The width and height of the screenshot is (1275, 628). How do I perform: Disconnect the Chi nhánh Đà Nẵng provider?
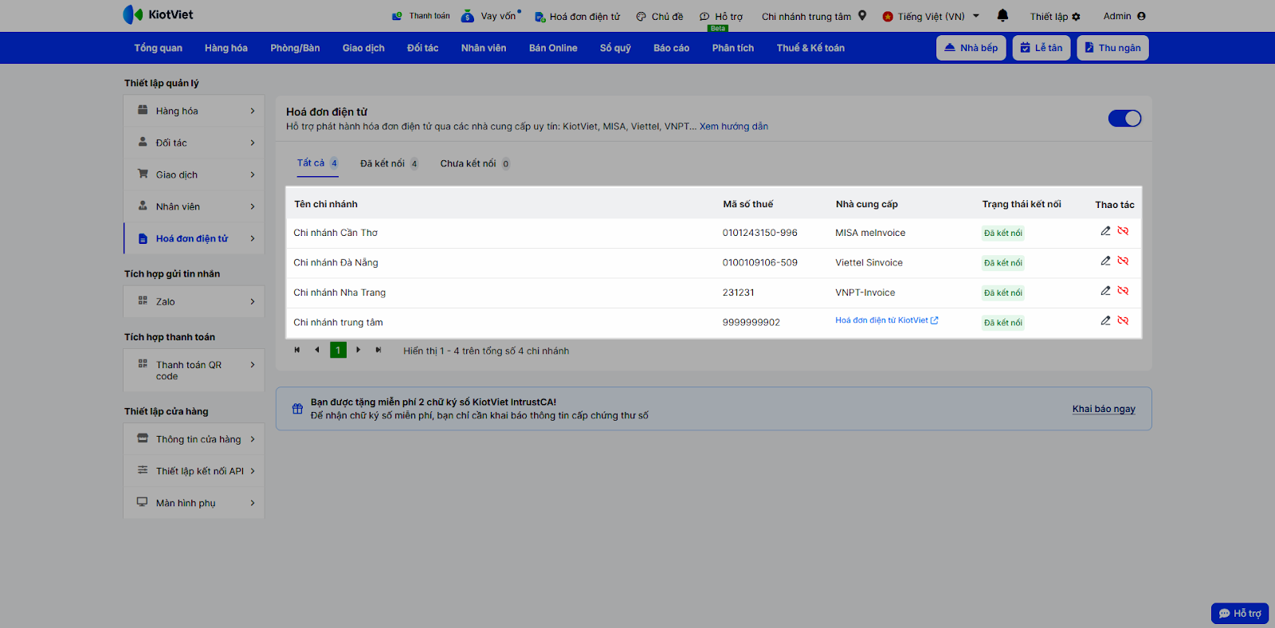click(x=1123, y=261)
